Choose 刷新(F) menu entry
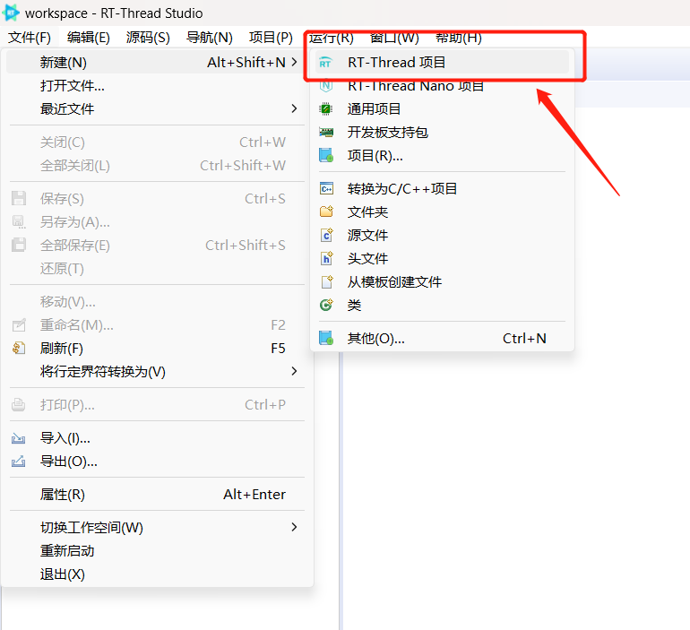Image resolution: width=690 pixels, height=630 pixels. (x=155, y=349)
